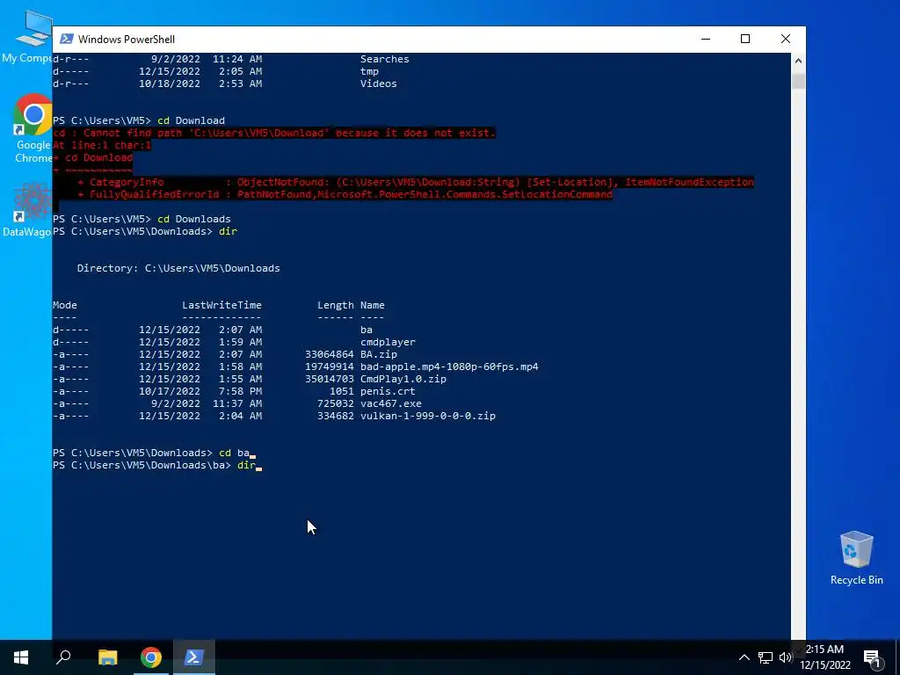
Task: Click the PowerShell taskbar button
Action: [x=193, y=657]
